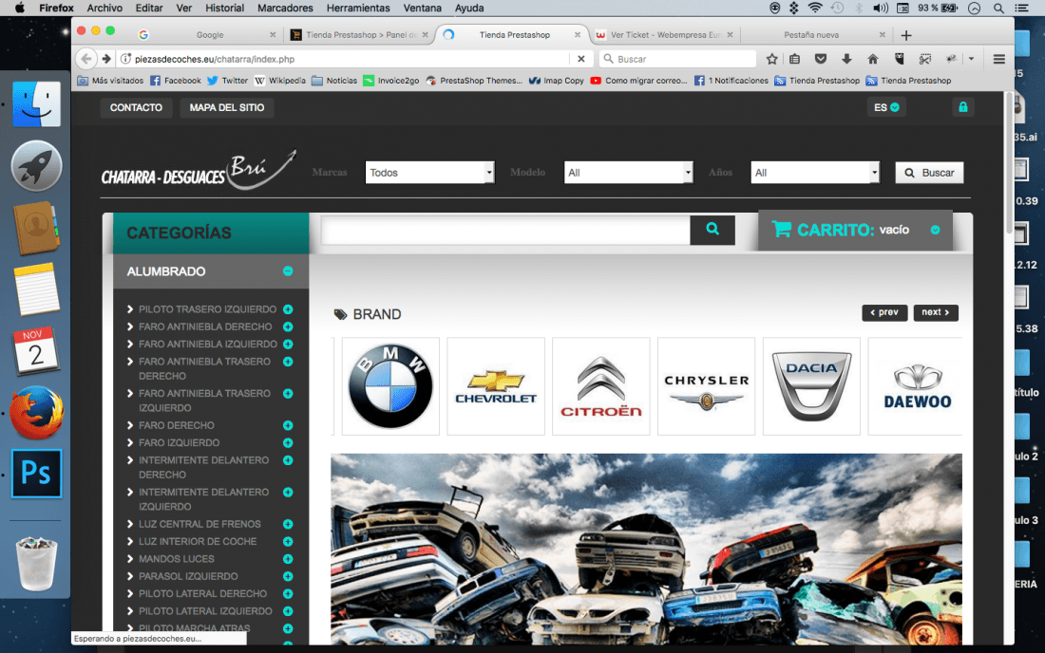Open the Facebook bookmark
The height and width of the screenshot is (653, 1045).
(x=176, y=81)
